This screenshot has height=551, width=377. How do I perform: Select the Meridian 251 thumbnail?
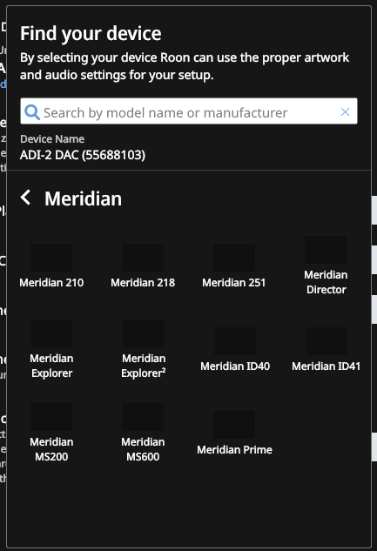234,258
